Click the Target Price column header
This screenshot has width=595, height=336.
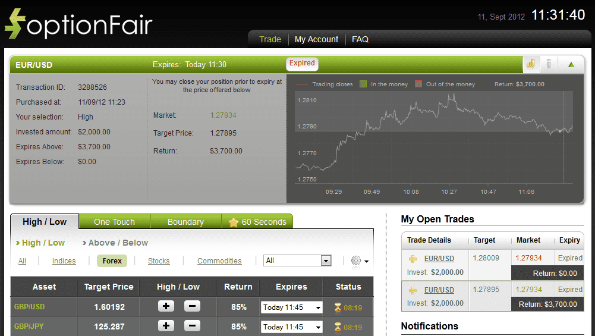click(x=109, y=287)
